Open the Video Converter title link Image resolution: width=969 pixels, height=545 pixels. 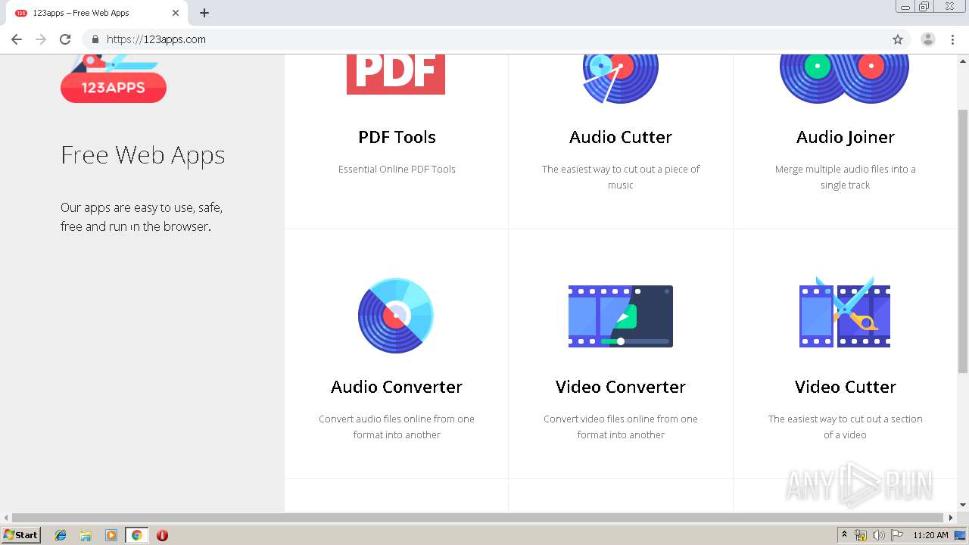(621, 387)
